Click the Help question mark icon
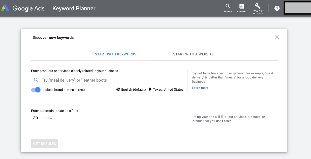The width and height of the screenshot is (311, 159). (277, 8)
